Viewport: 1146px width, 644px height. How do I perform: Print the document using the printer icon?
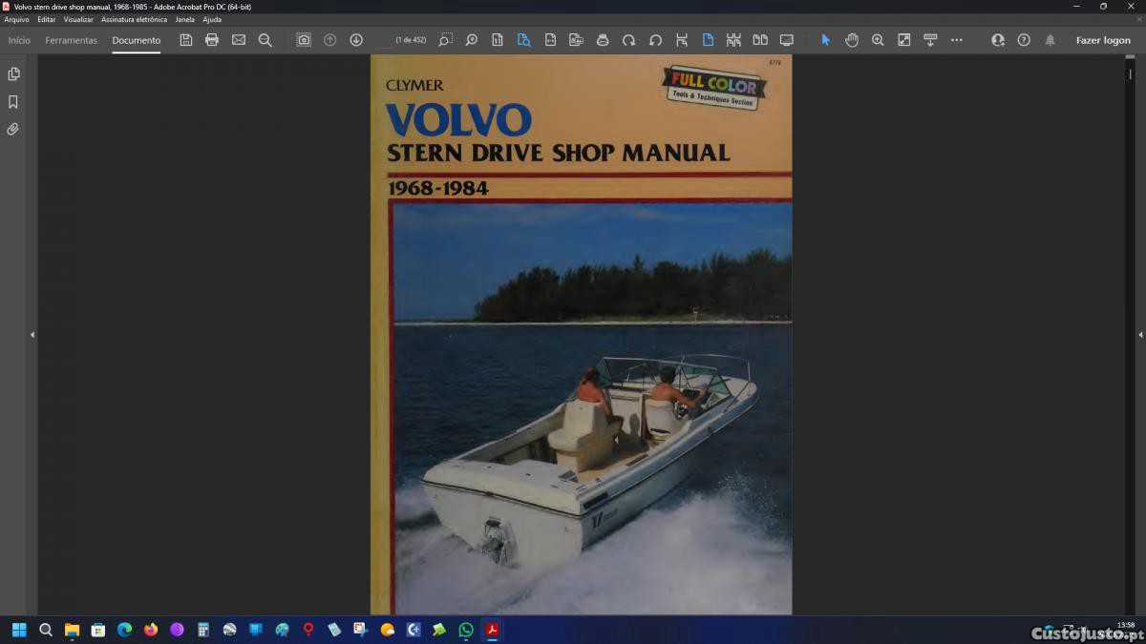pos(212,40)
